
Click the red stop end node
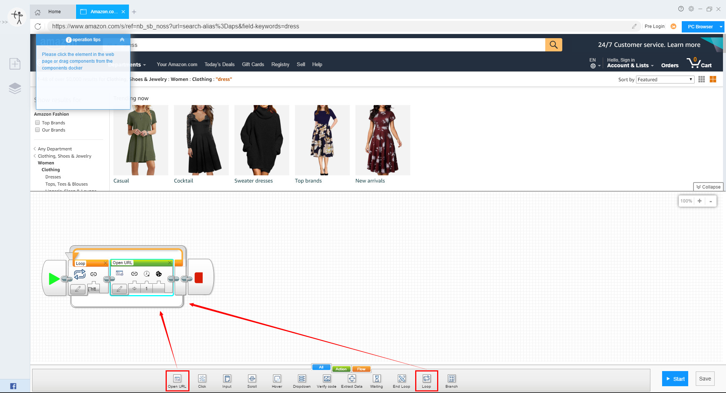(199, 278)
